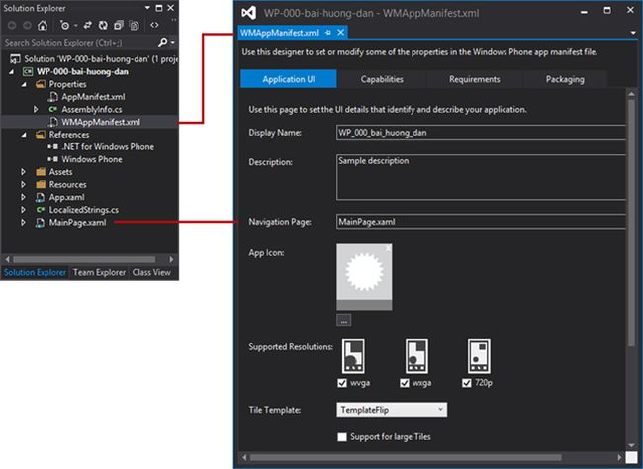Open the Capabilities tab
This screenshot has height=469, width=643.
(x=382, y=79)
